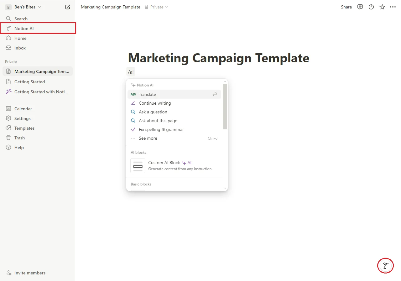Screen dimensions: 401x281
Task: Click the /ai command text field
Action: (131, 72)
